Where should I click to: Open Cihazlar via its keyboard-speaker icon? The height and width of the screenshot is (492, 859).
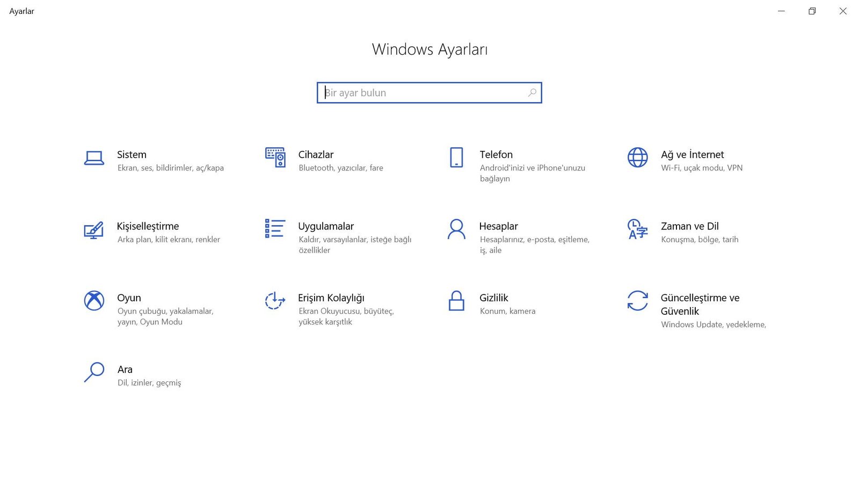click(x=275, y=157)
